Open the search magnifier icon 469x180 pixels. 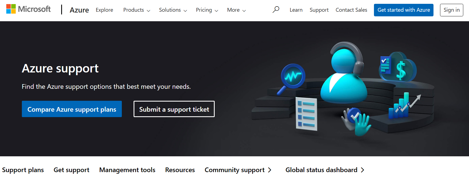(x=276, y=10)
